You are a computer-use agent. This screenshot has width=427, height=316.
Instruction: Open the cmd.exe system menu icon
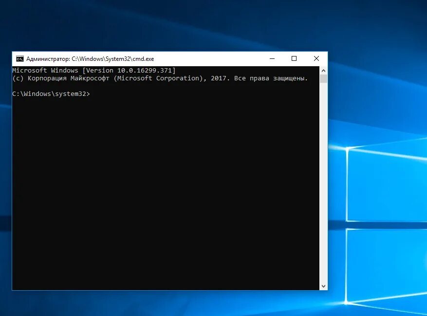pos(20,59)
